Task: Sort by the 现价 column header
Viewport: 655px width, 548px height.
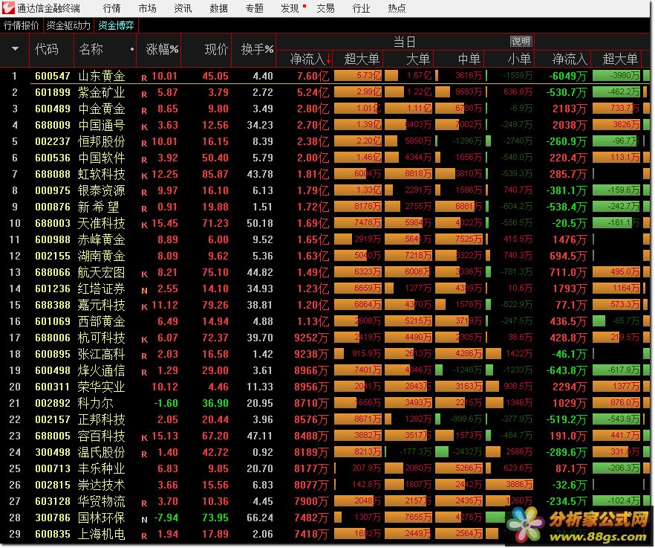Action: (216, 49)
